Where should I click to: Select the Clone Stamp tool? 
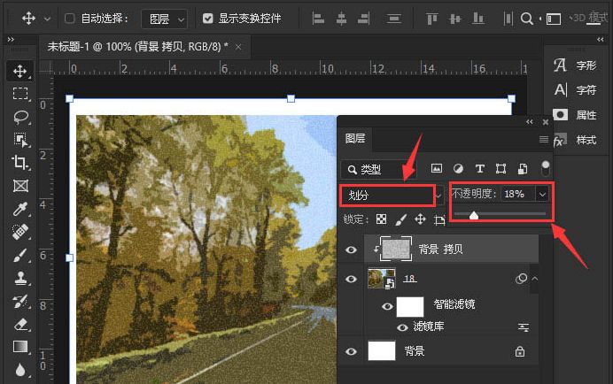(19, 278)
